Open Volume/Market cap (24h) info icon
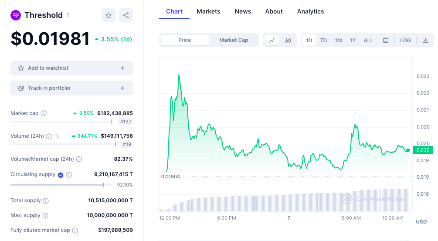The height and width of the screenshot is (241, 438). pyautogui.click(x=79, y=159)
